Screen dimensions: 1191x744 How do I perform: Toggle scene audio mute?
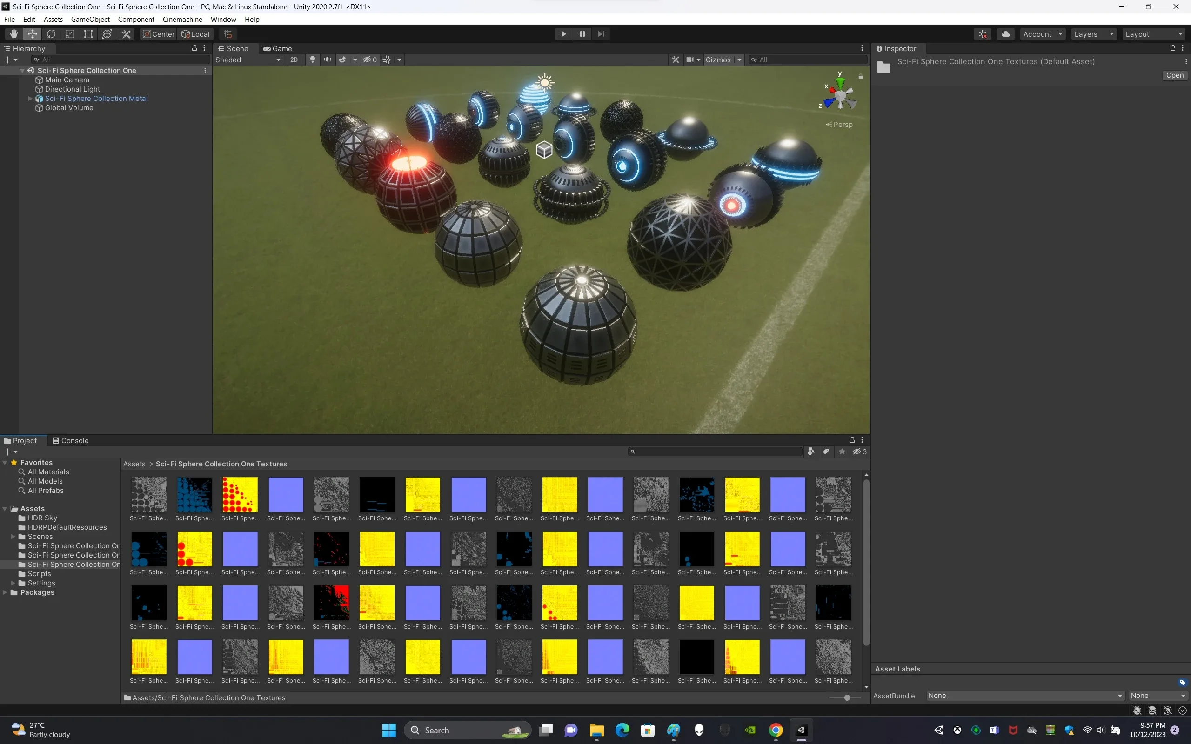pyautogui.click(x=327, y=60)
